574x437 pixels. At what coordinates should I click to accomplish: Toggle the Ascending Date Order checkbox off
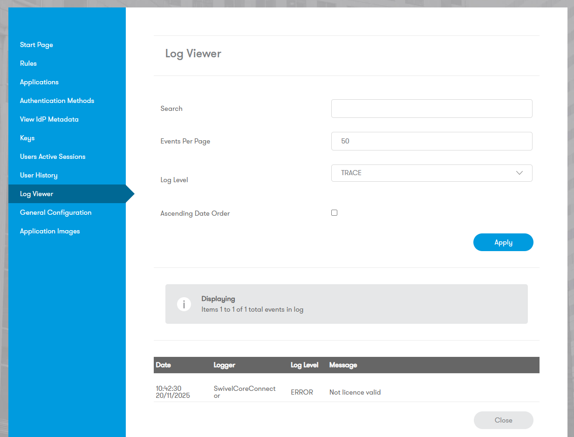tap(334, 212)
